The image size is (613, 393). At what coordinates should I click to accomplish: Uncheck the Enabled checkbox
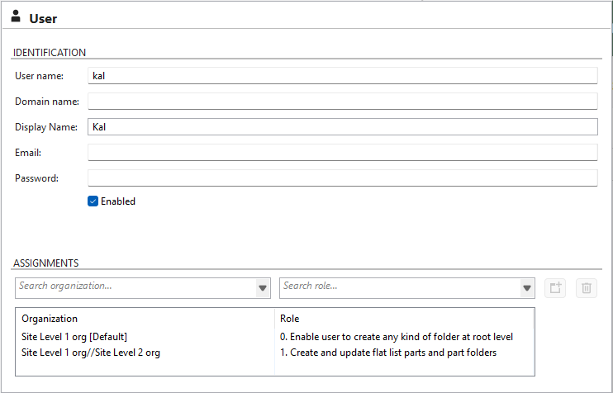click(93, 201)
